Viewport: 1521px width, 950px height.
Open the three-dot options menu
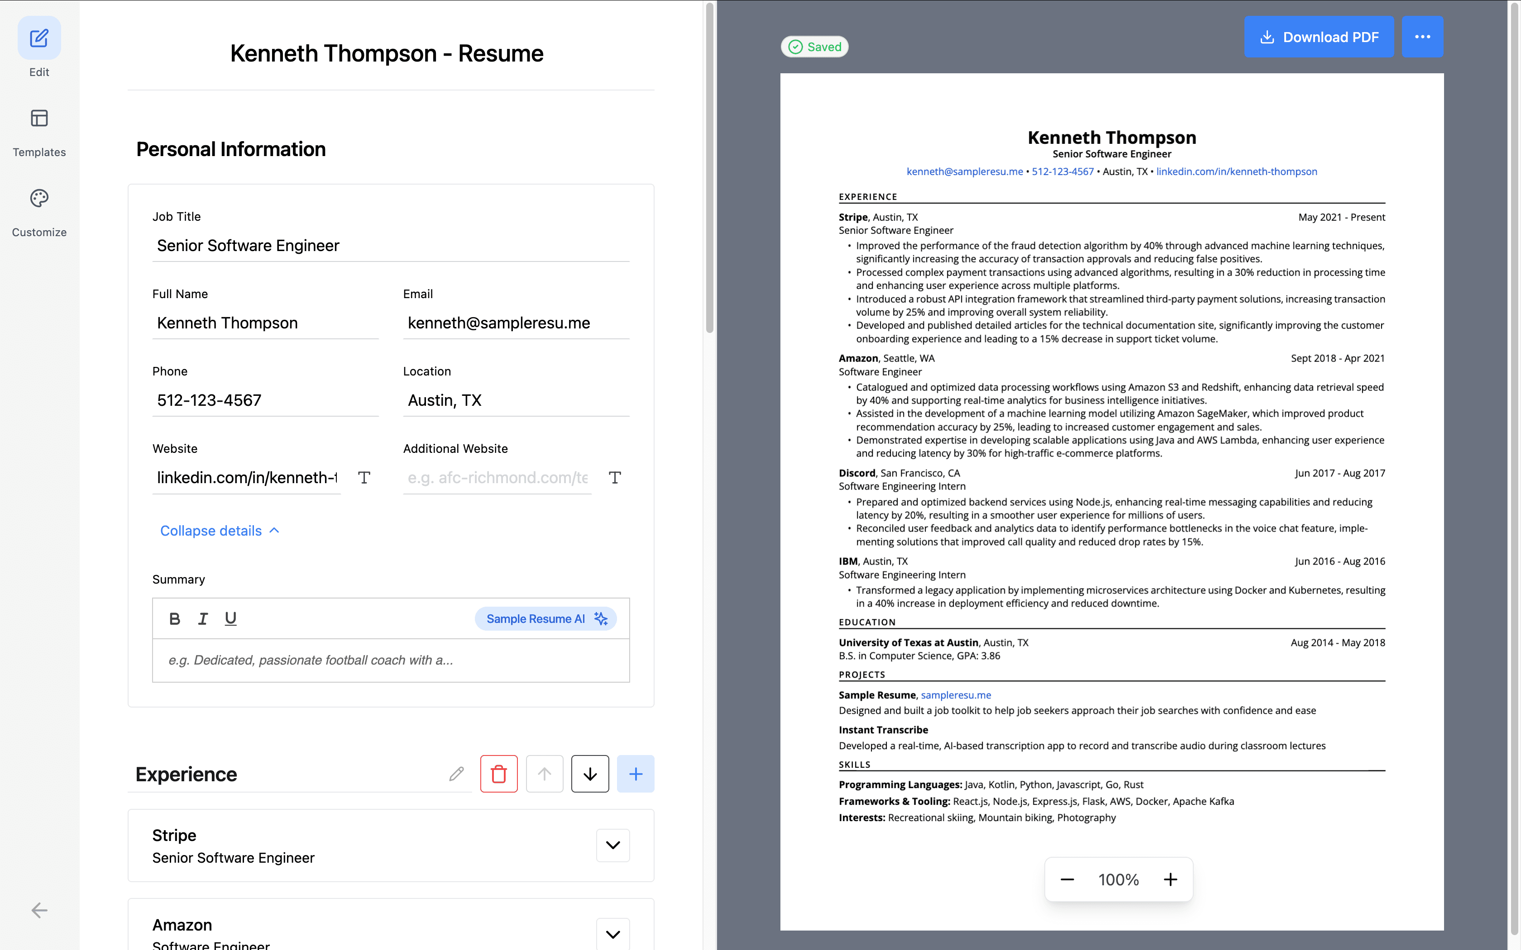click(x=1422, y=37)
